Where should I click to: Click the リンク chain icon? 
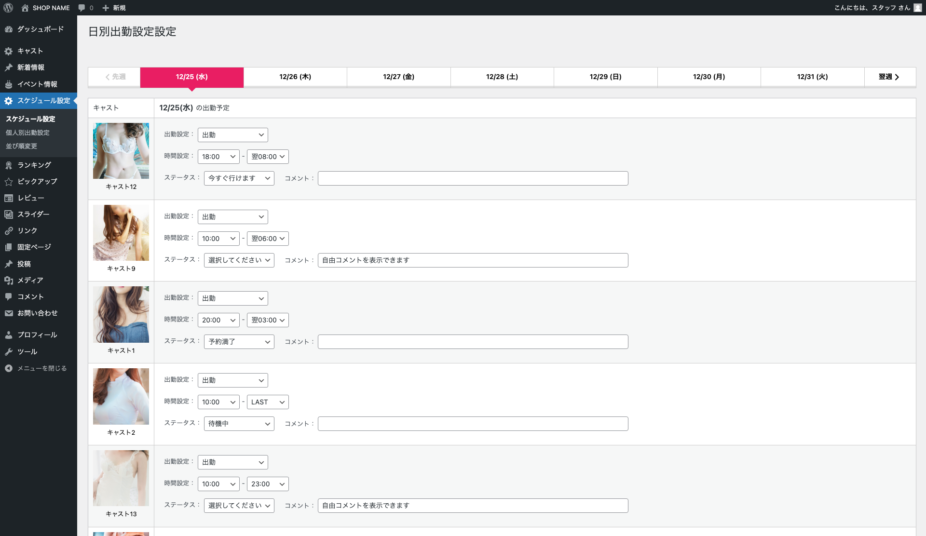[x=9, y=231]
